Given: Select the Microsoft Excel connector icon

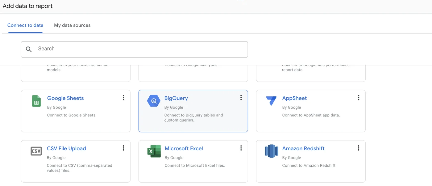Looking at the screenshot, I should 154,151.
